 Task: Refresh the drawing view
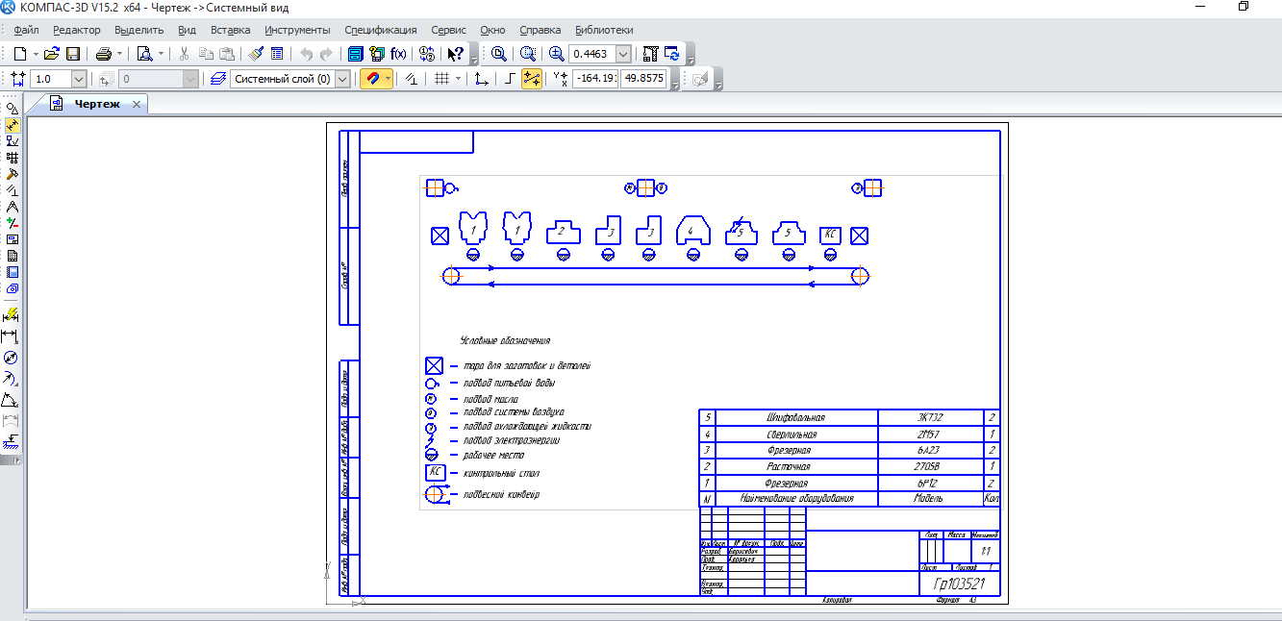[672, 54]
